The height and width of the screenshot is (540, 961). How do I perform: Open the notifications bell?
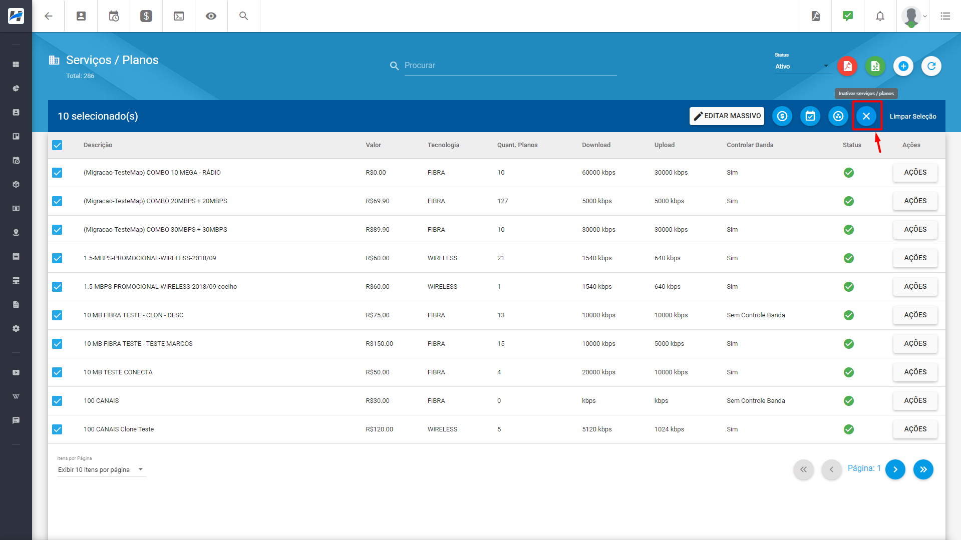click(x=880, y=16)
